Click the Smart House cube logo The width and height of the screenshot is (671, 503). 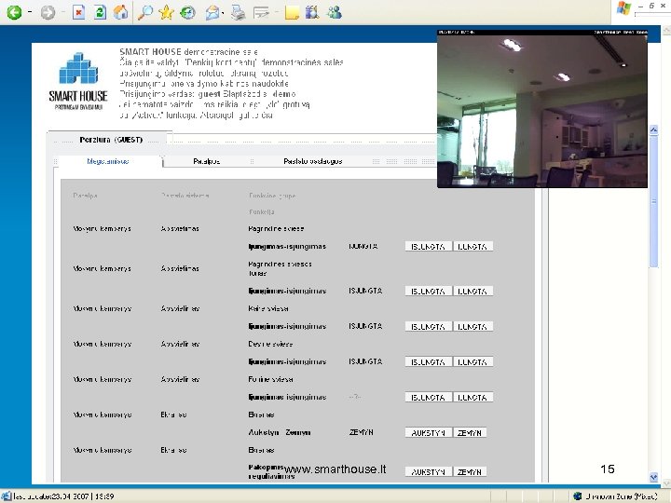click(78, 68)
